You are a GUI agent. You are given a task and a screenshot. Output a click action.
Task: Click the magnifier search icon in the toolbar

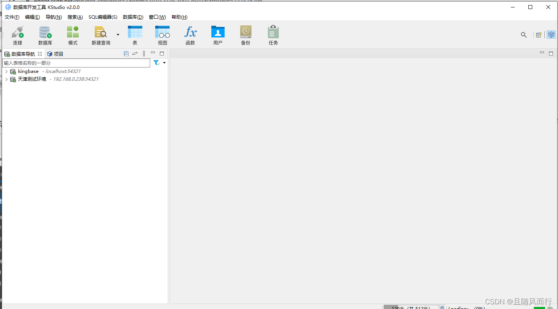click(x=524, y=35)
